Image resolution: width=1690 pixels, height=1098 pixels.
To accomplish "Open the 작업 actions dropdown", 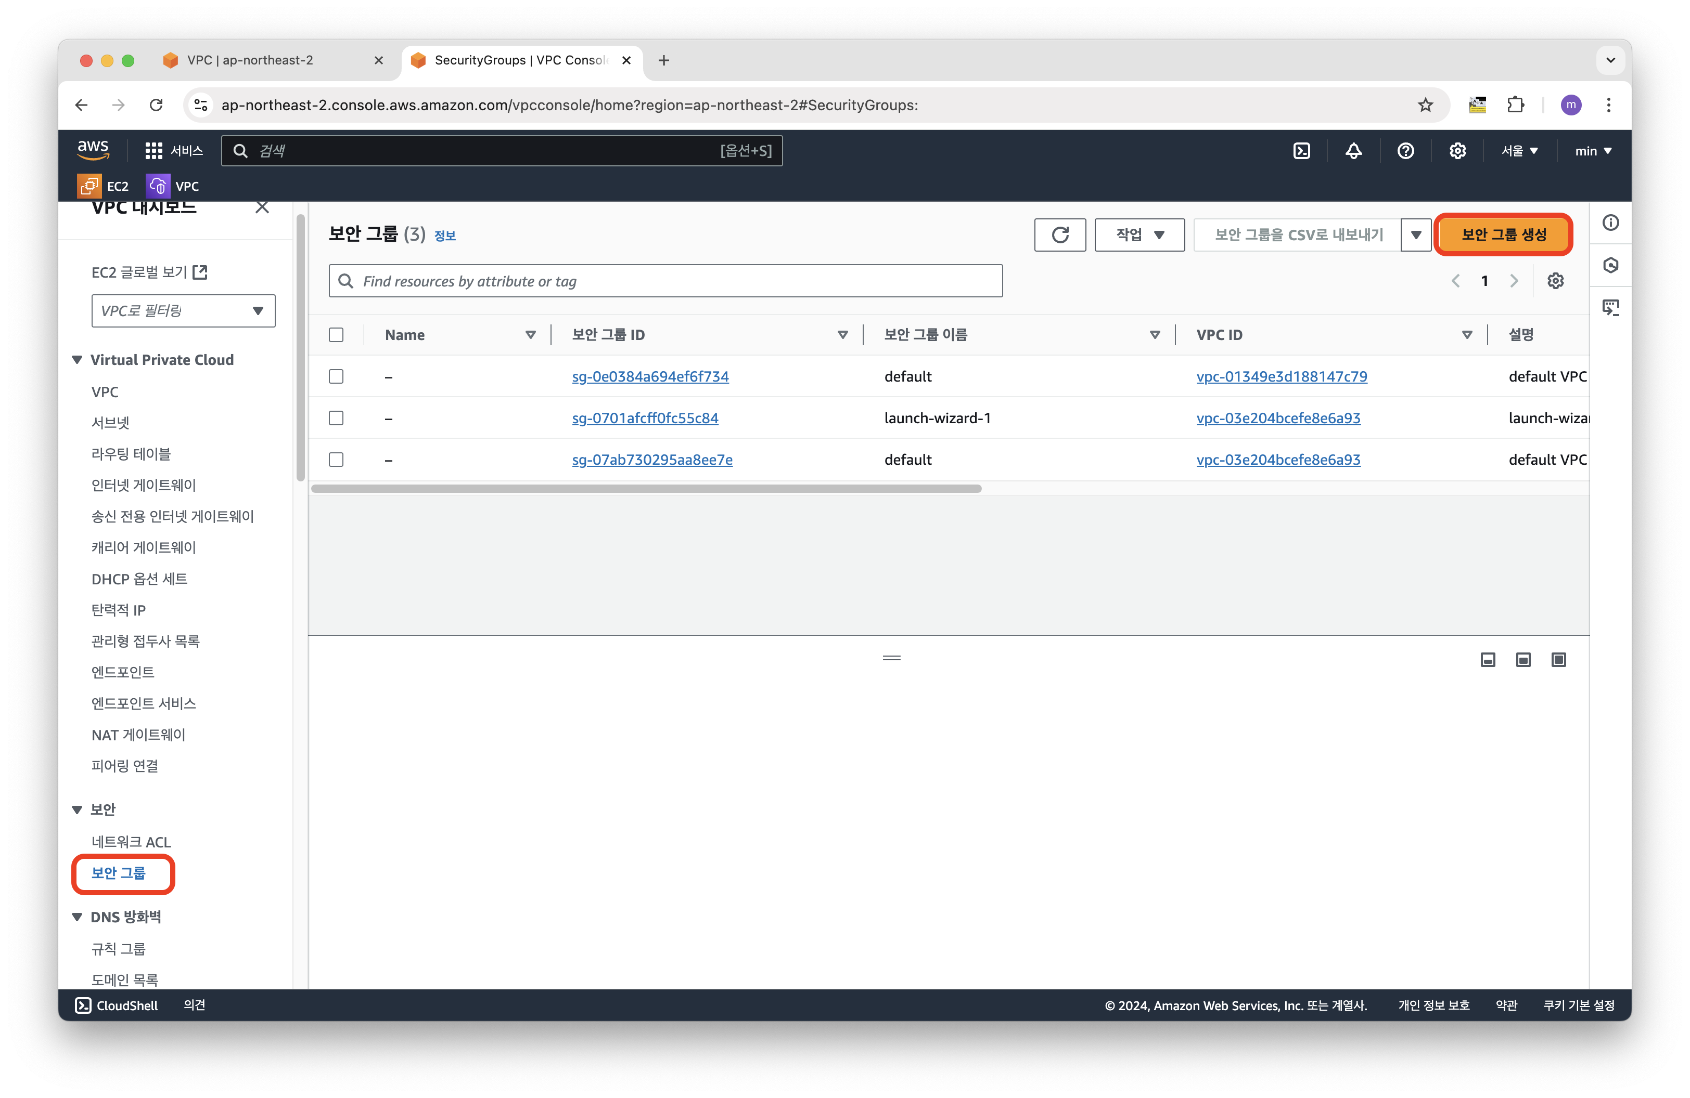I will coord(1139,235).
